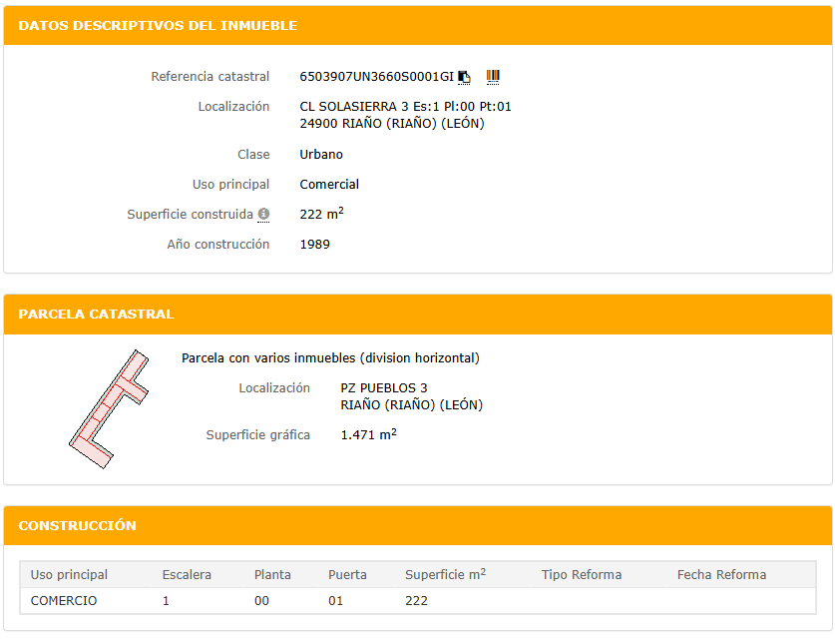Click the Planta column header
Viewport: 835px width, 640px height.
point(272,575)
